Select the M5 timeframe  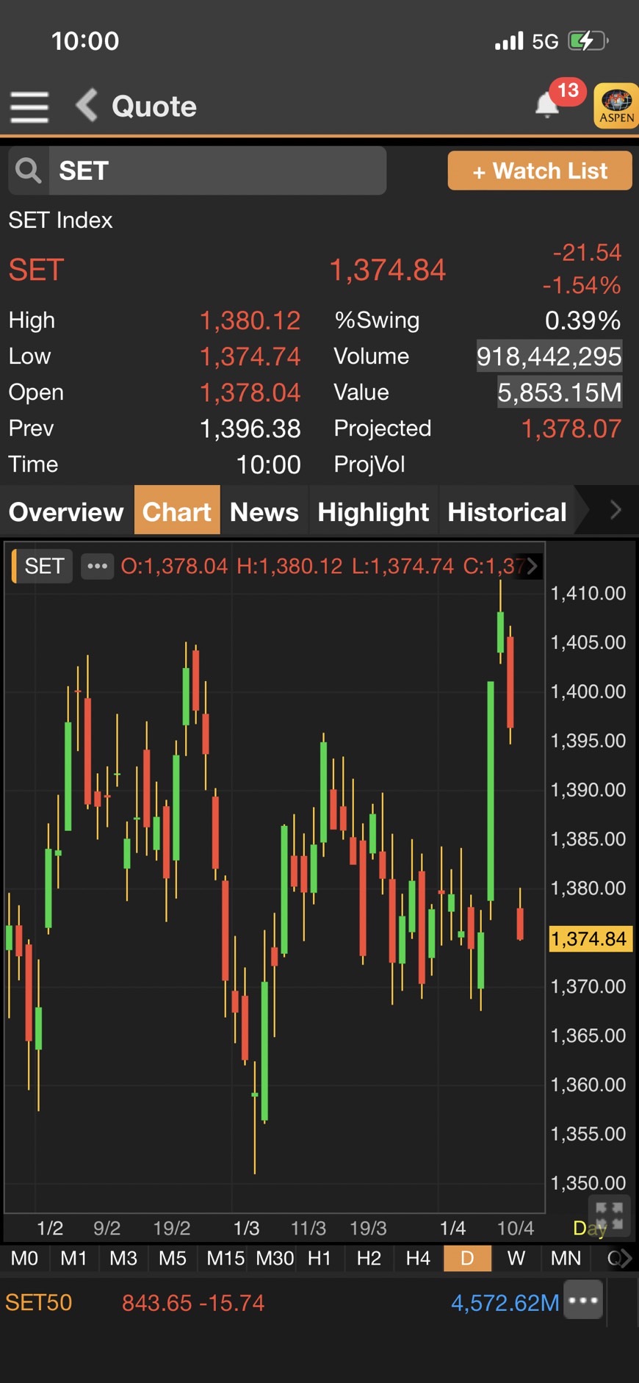click(x=173, y=1258)
